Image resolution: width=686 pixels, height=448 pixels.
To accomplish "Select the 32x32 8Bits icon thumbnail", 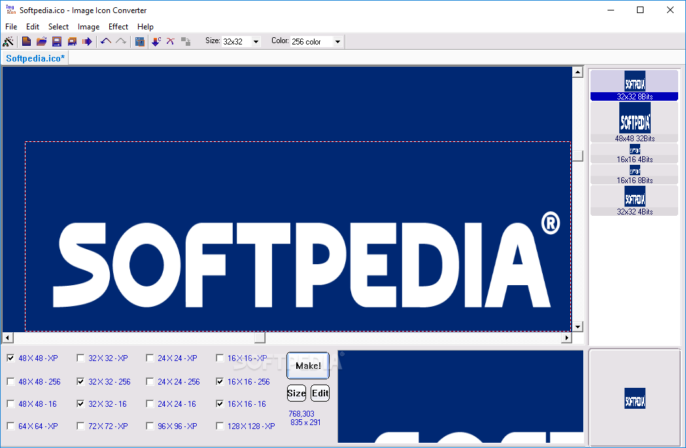I will click(634, 85).
